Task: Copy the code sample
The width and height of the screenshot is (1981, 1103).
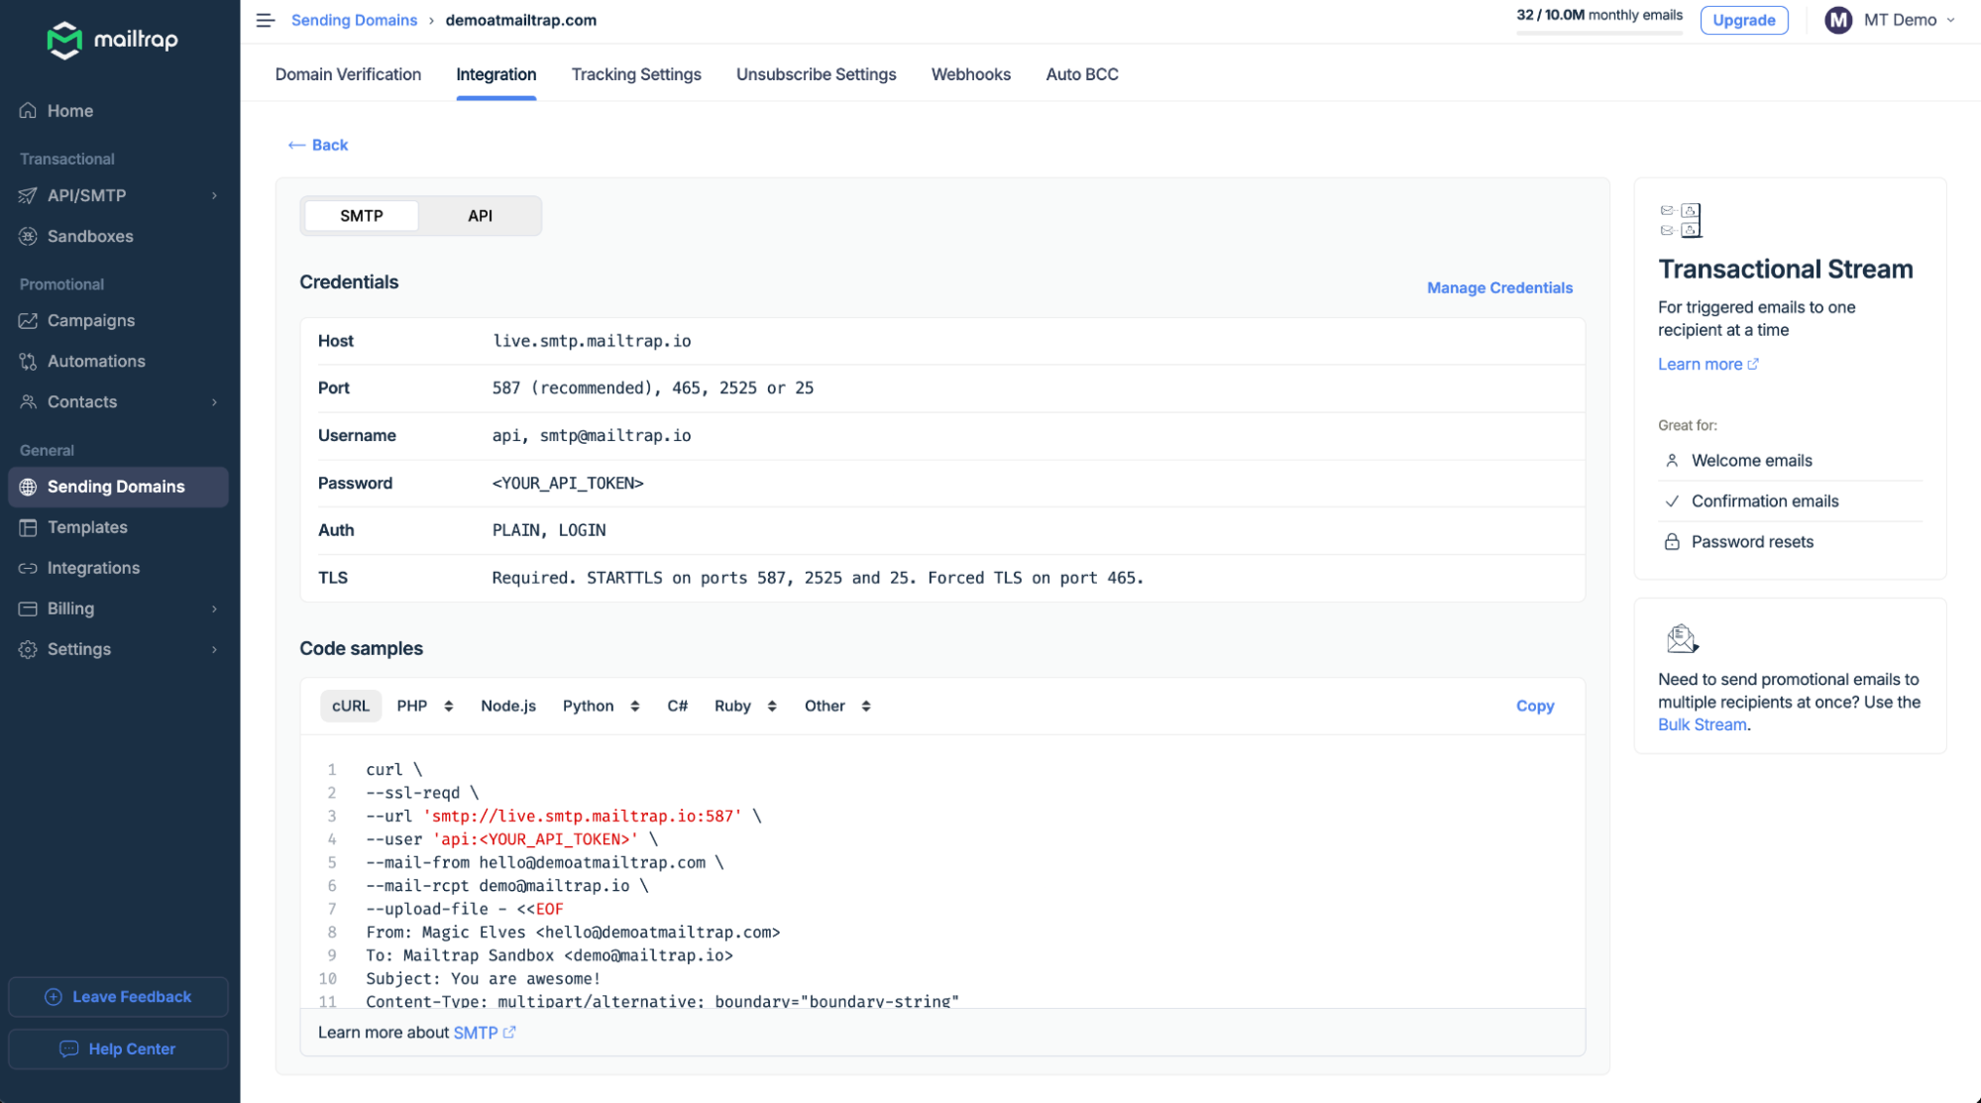Action: click(1534, 706)
